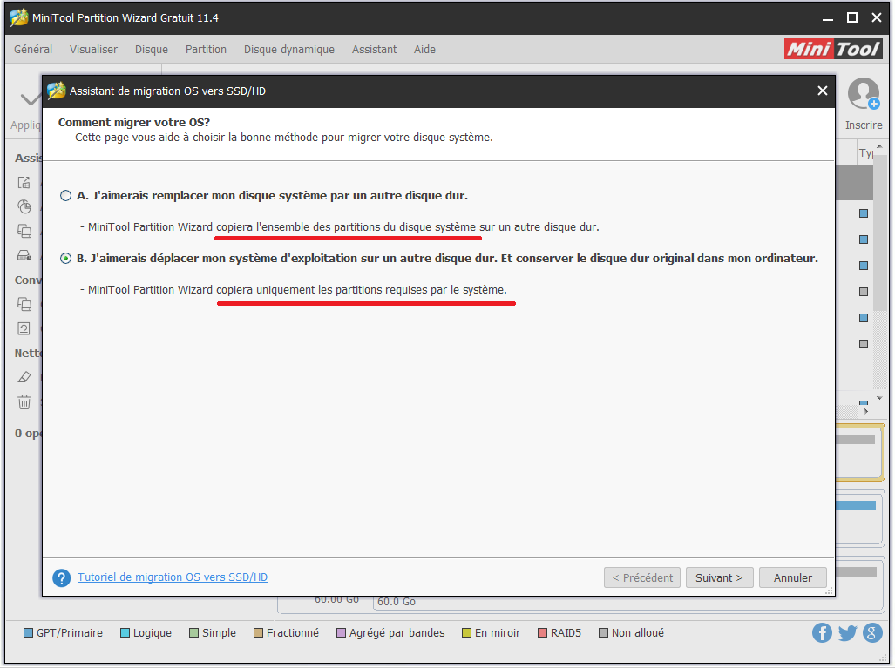Click the Inscrire user account icon
This screenshot has width=895, height=668.
(863, 94)
